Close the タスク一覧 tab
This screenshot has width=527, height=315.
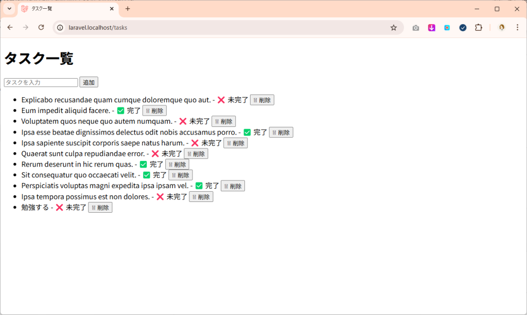pyautogui.click(x=112, y=9)
